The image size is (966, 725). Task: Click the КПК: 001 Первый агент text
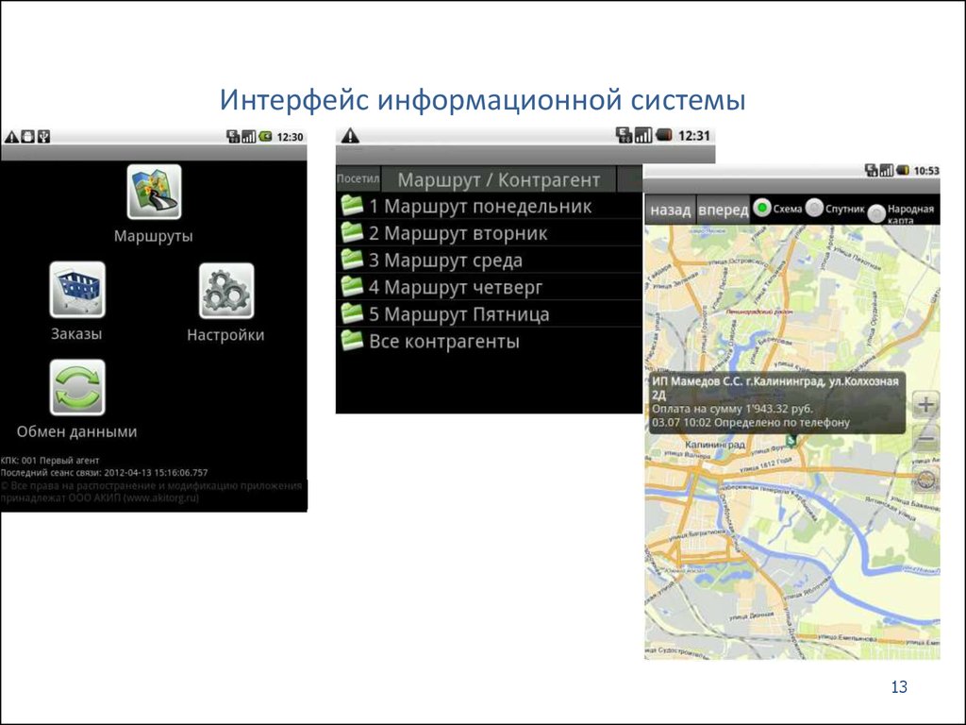50,460
